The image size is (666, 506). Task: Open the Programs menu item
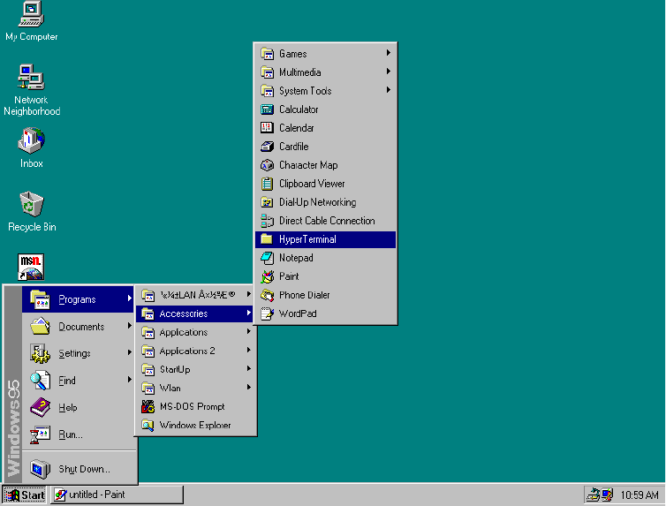pyautogui.click(x=78, y=299)
